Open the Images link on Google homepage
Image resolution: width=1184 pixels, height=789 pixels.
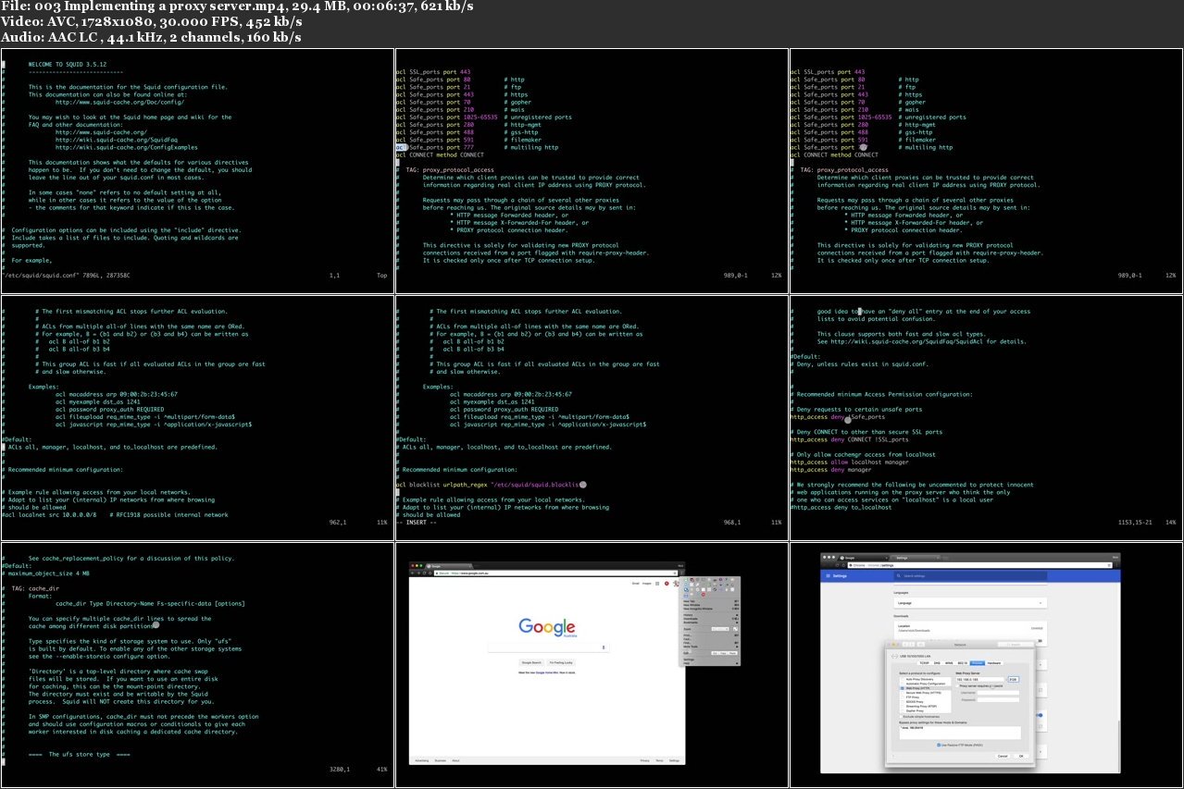pos(648,583)
